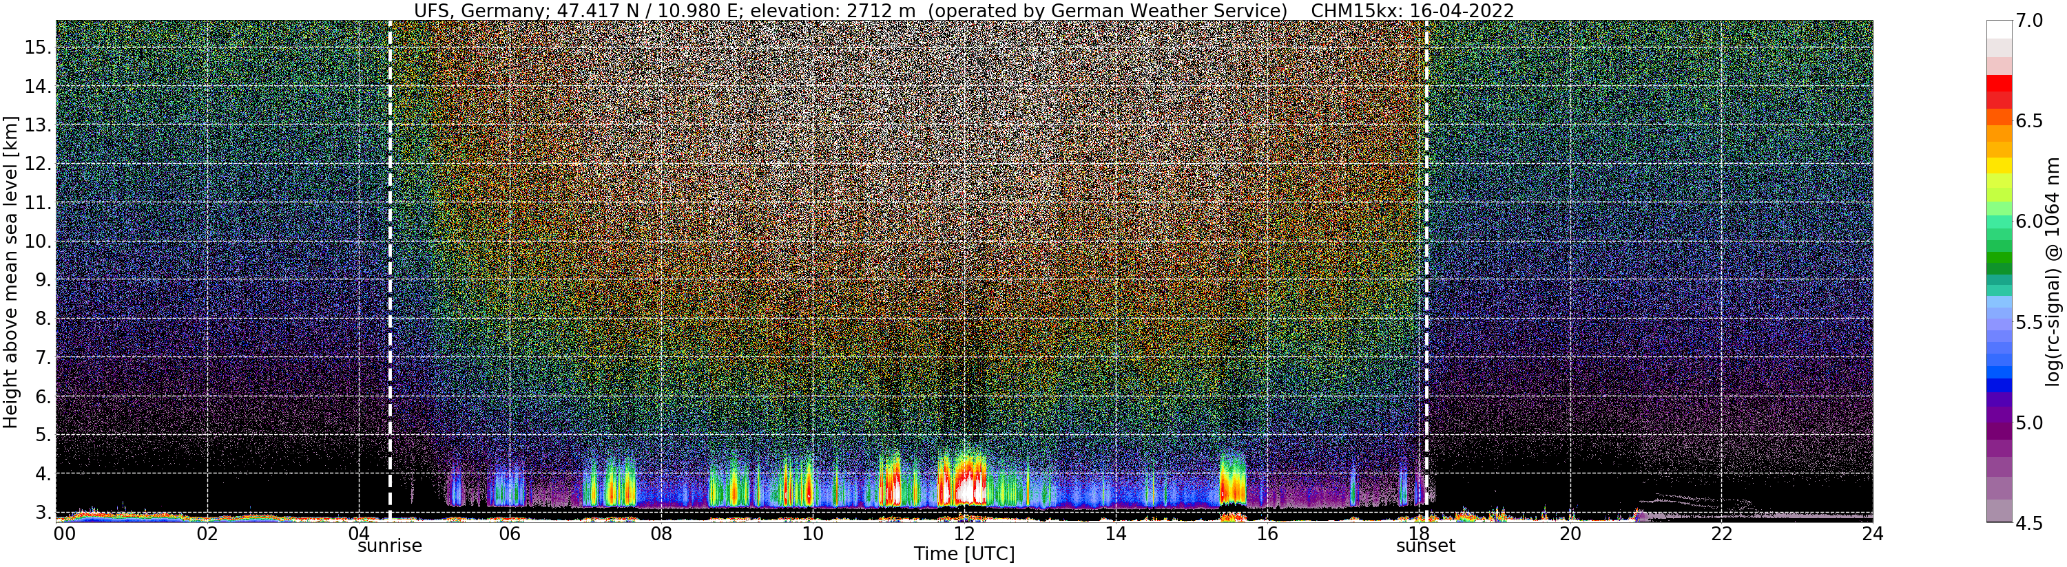
Task: Click the dashed sunset marker line
Action: click(x=1426, y=271)
